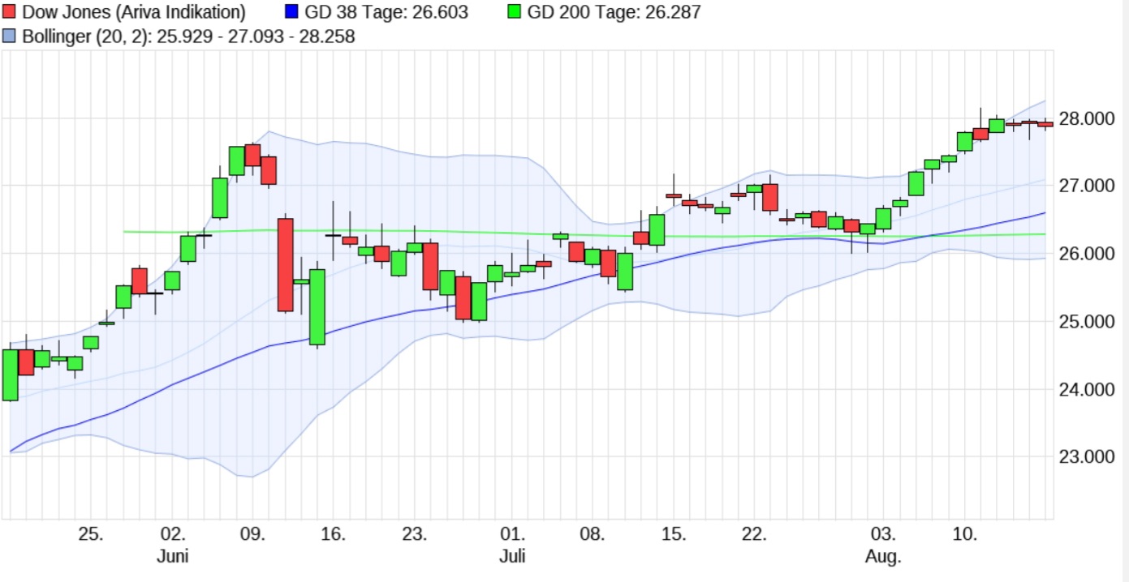This screenshot has width=1129, height=582.
Task: Click the 23.000 price axis label
Action: 1086,456
